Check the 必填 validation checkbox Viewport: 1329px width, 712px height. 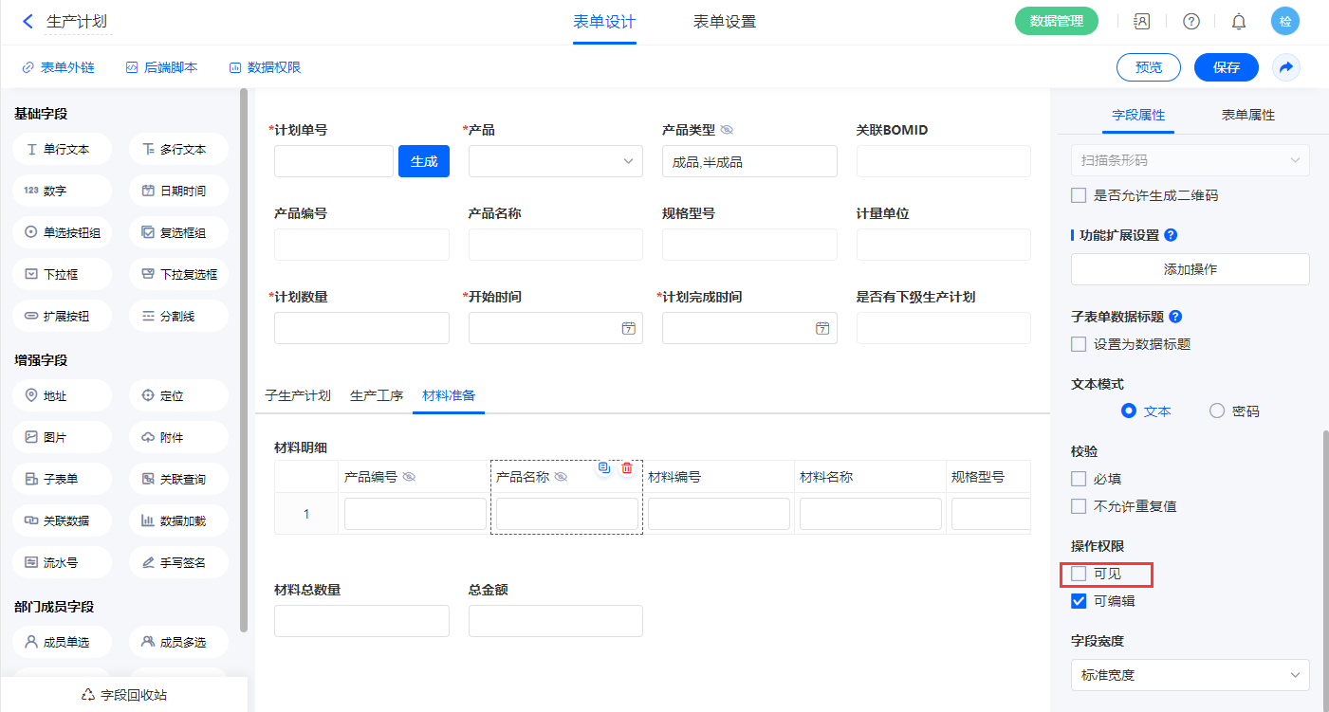1079,479
